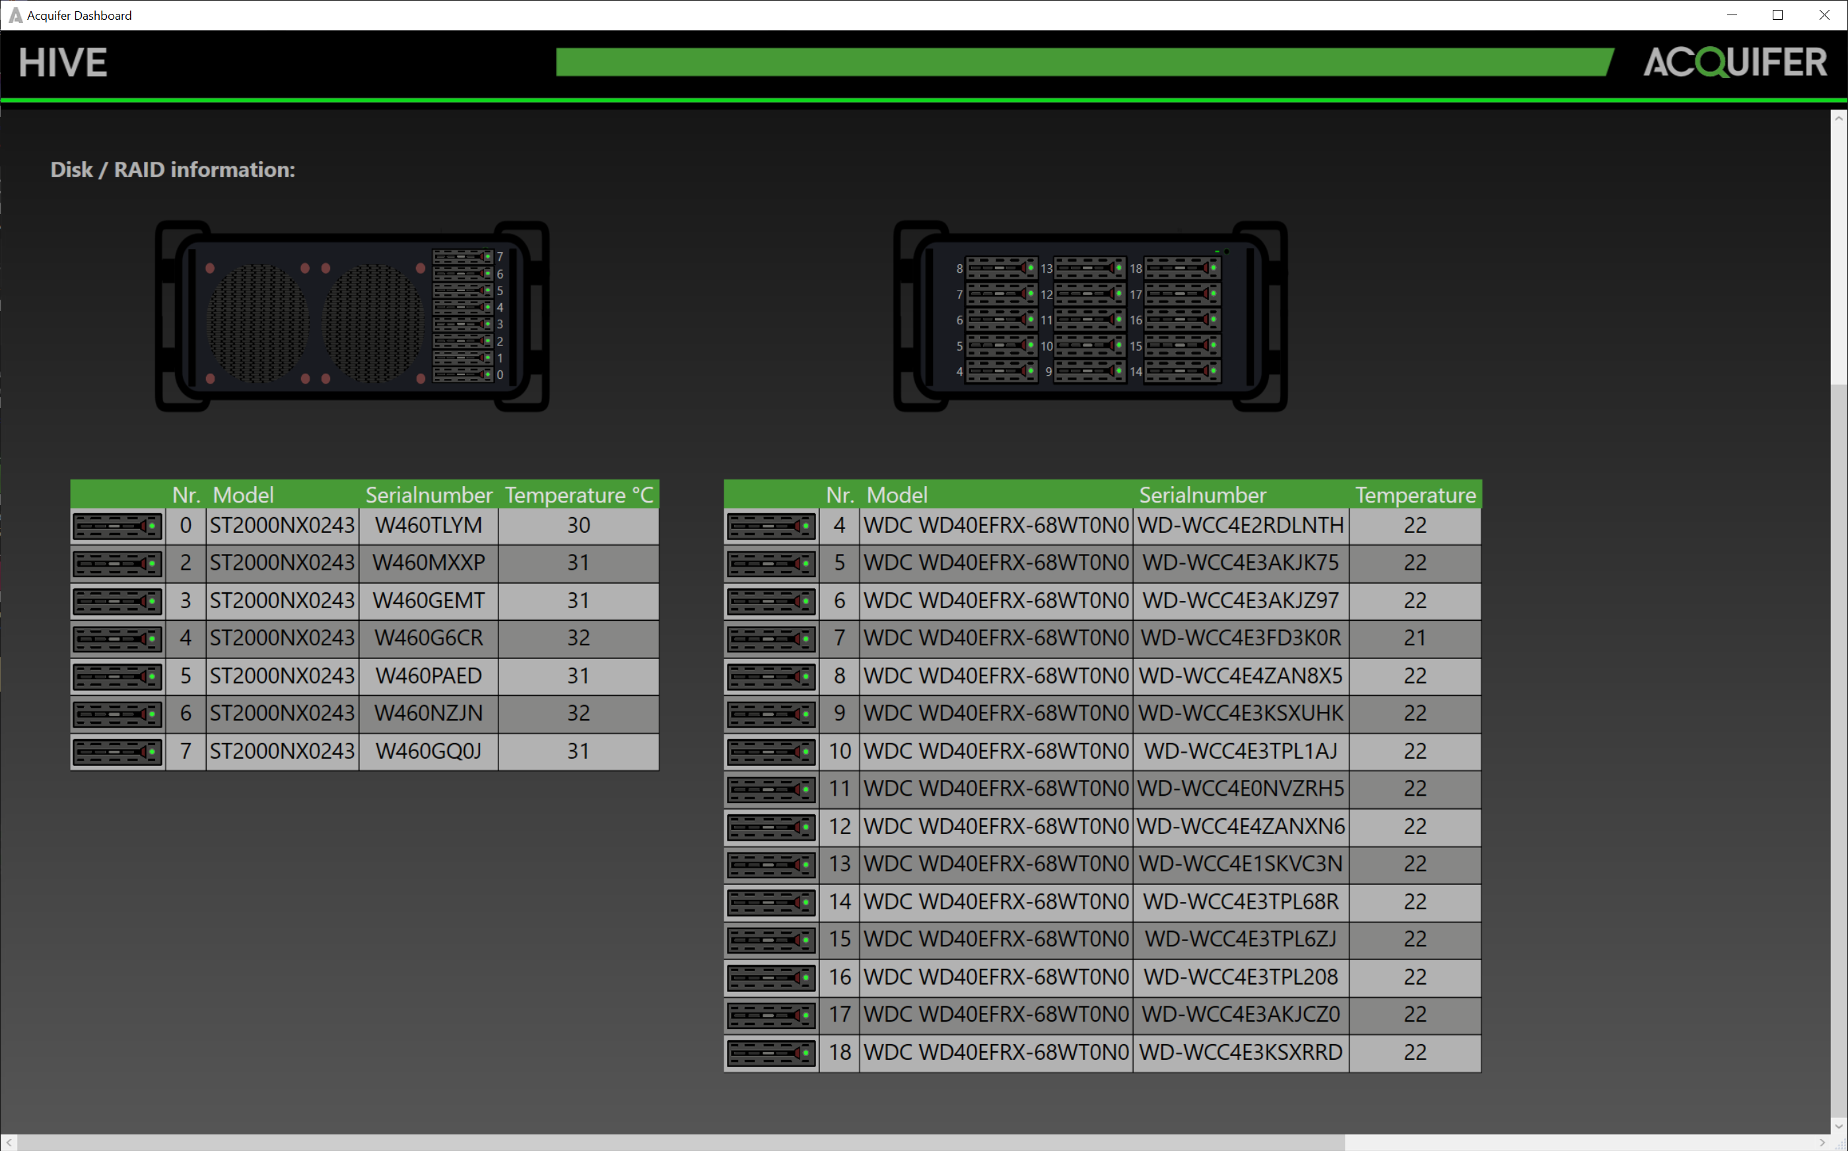The image size is (1848, 1151).
Task: Click drive icon in WD-WCC4E3AKJZ97 row
Action: (771, 602)
